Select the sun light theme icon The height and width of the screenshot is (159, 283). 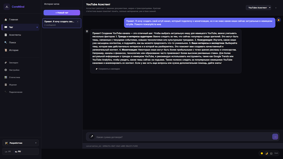(262, 153)
